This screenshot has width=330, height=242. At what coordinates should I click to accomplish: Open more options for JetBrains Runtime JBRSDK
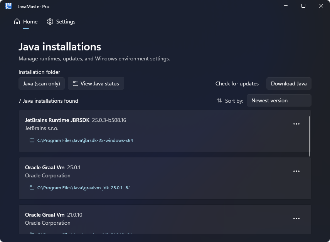(x=296, y=124)
